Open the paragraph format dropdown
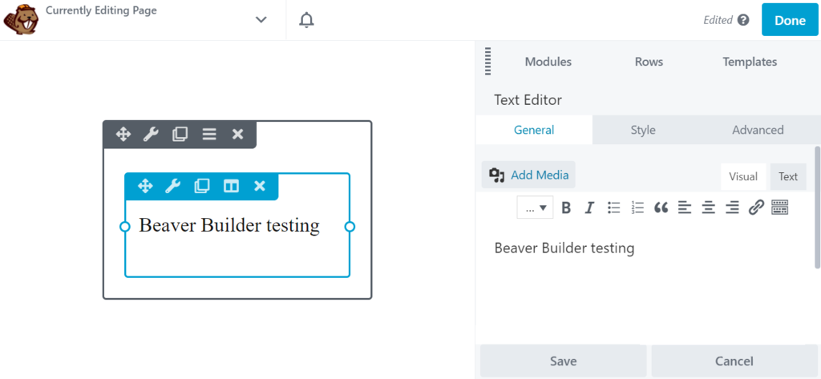Viewport: 821px width, 379px height. click(x=535, y=208)
